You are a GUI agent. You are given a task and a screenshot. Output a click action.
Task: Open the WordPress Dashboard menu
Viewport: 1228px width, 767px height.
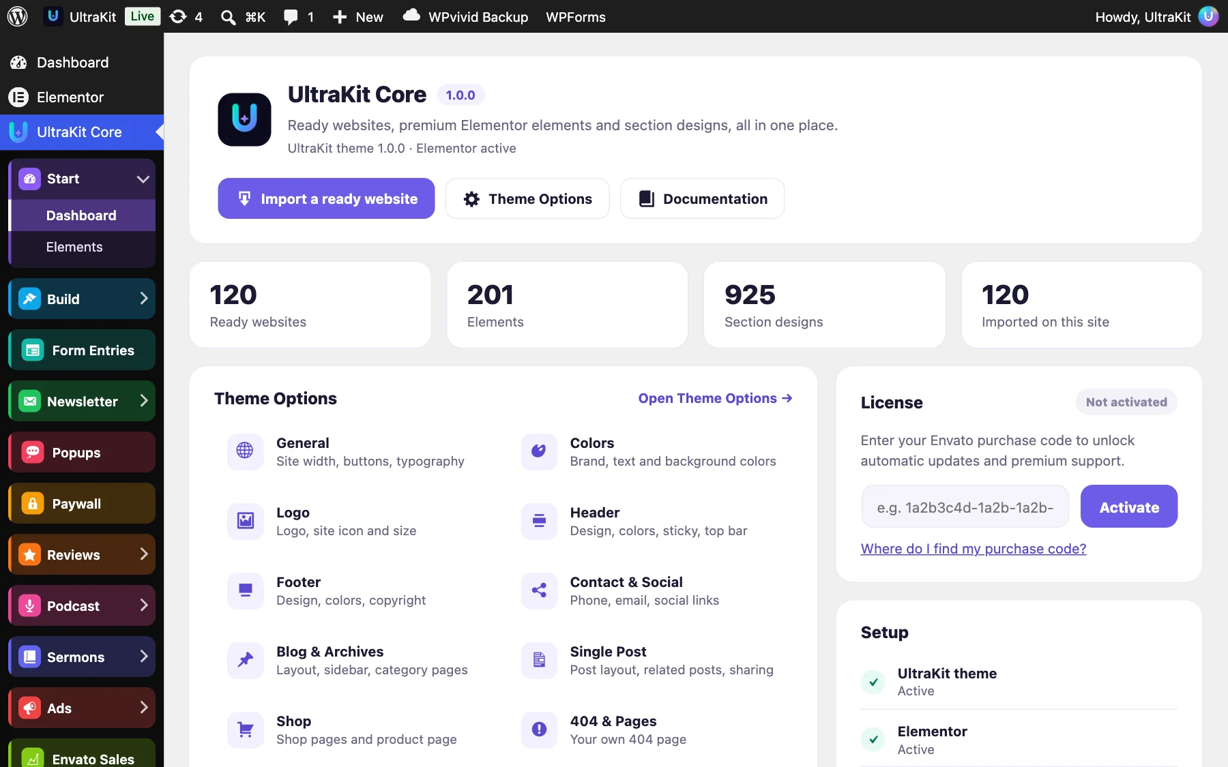(x=82, y=62)
